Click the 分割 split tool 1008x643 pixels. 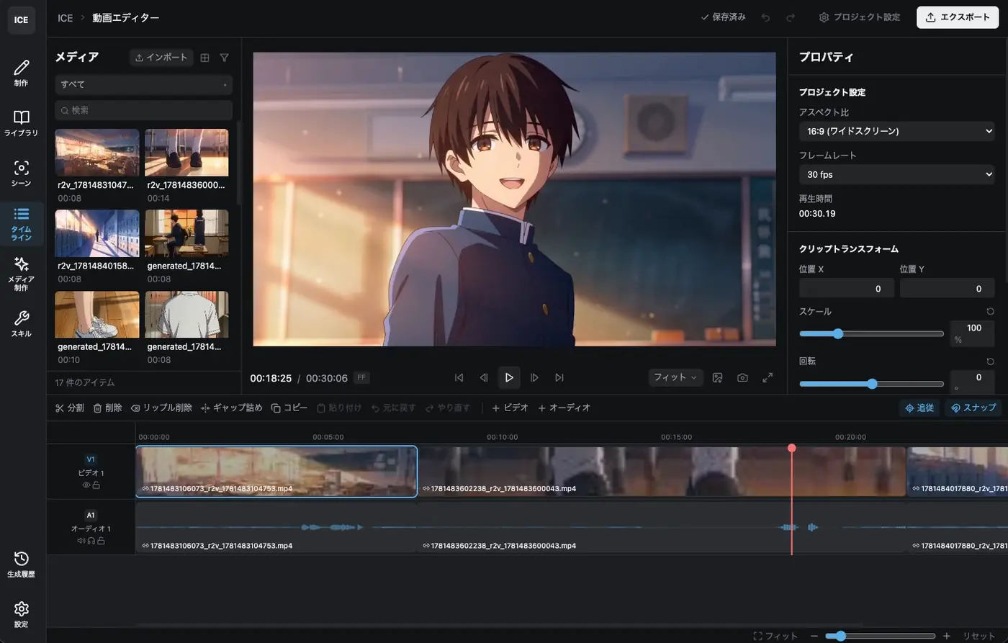coord(70,408)
